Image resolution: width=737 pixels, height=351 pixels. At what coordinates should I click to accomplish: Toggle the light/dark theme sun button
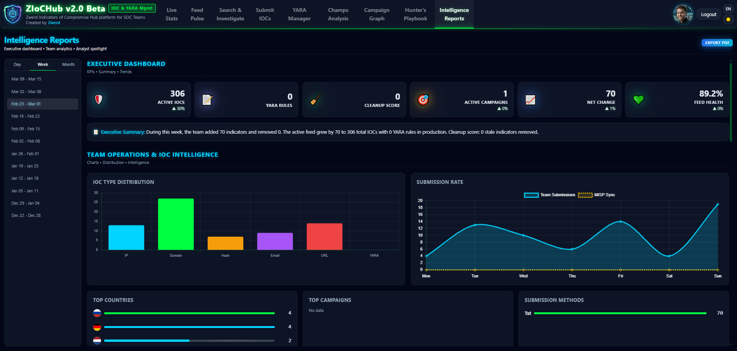(728, 19)
